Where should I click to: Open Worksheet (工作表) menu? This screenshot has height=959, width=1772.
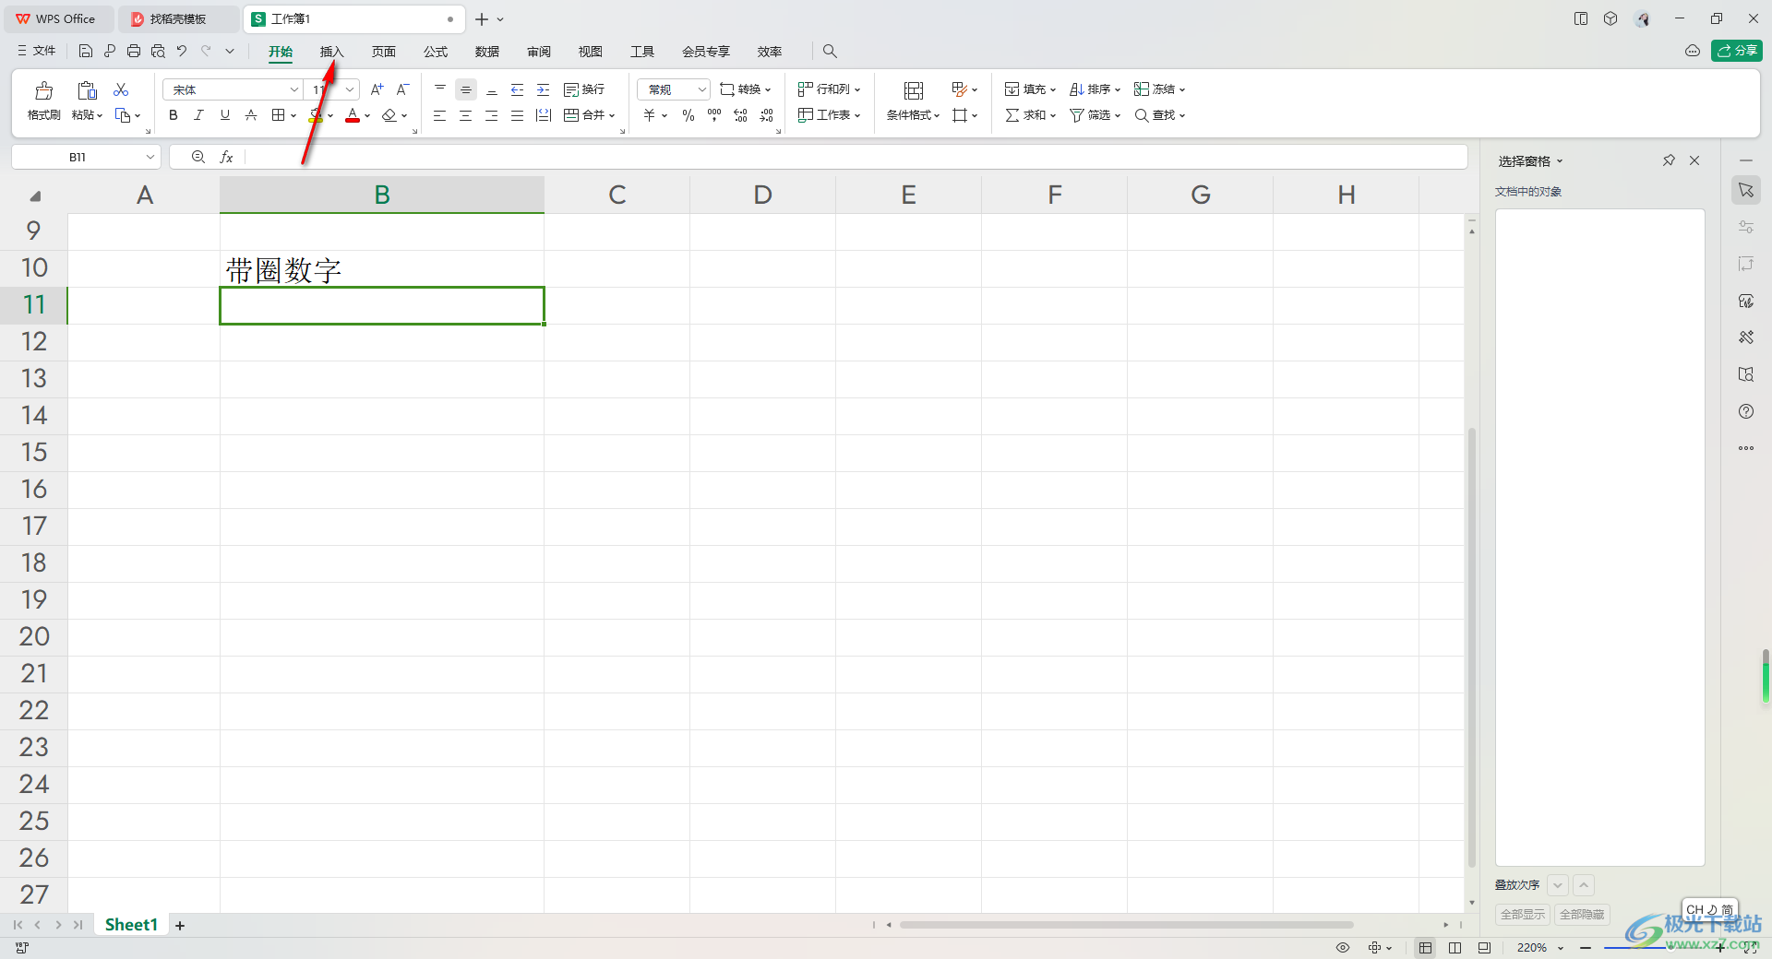829,115
